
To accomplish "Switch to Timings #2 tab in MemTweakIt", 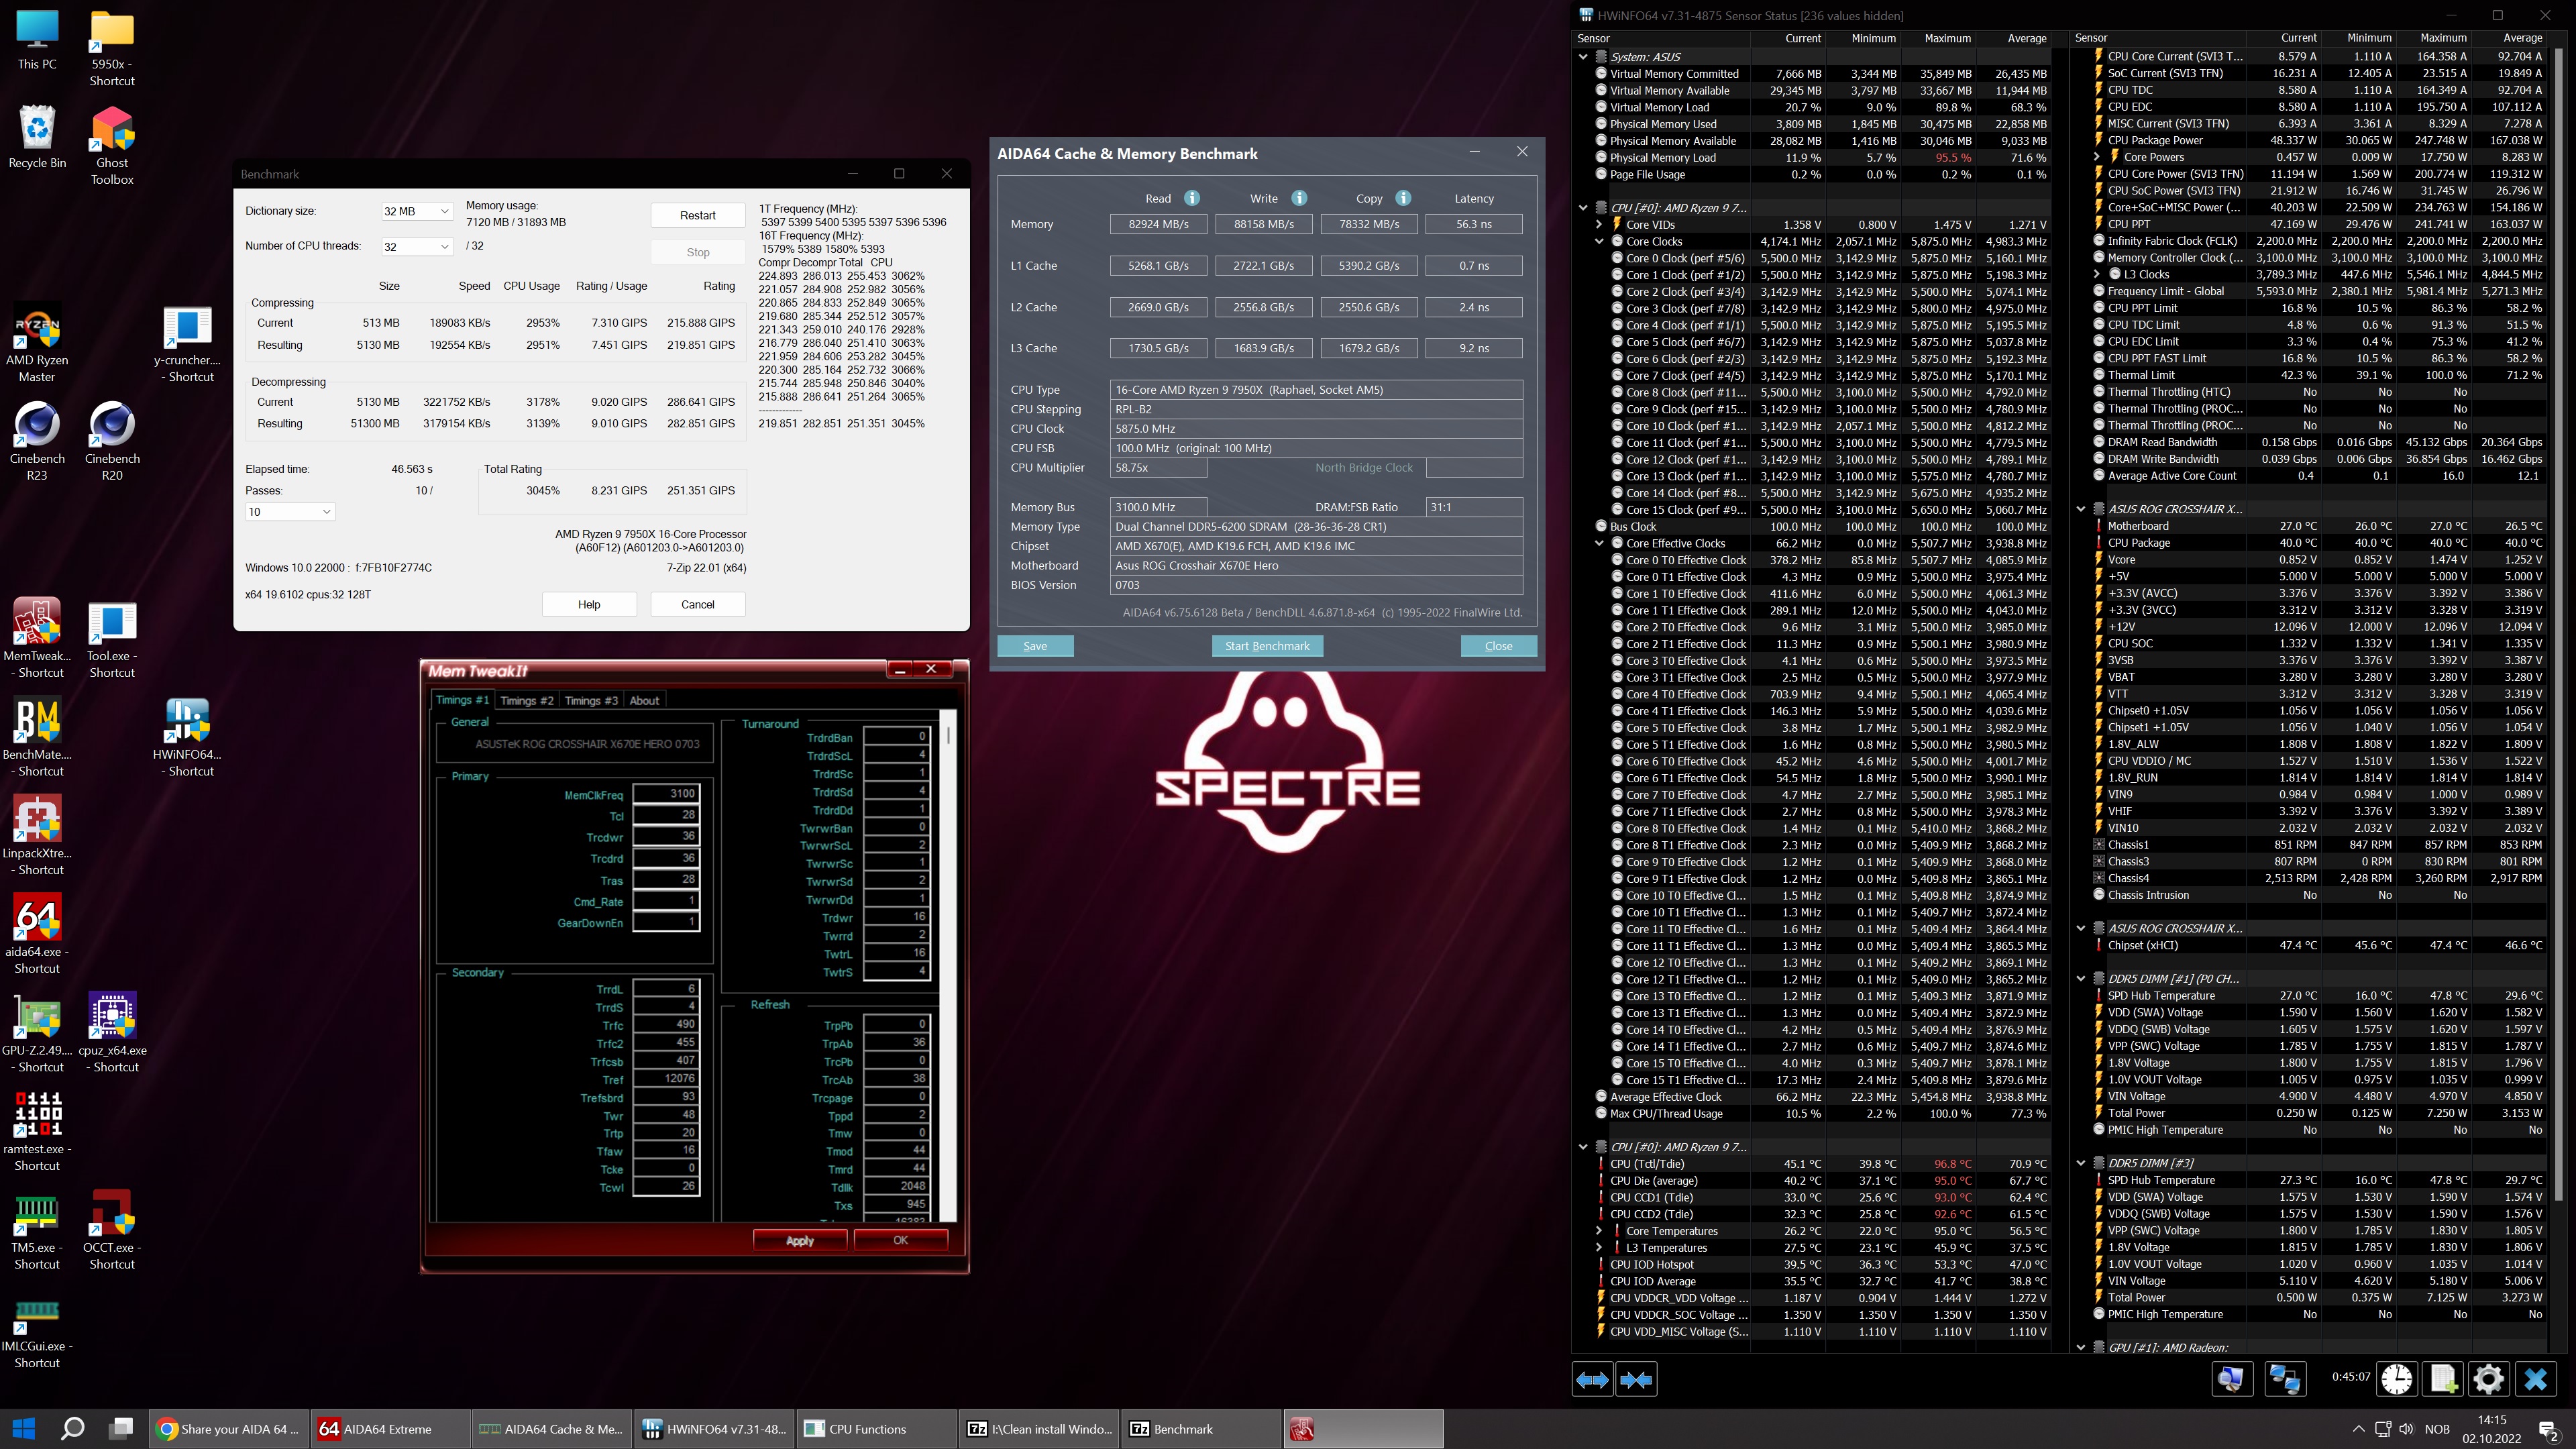I will point(526,701).
